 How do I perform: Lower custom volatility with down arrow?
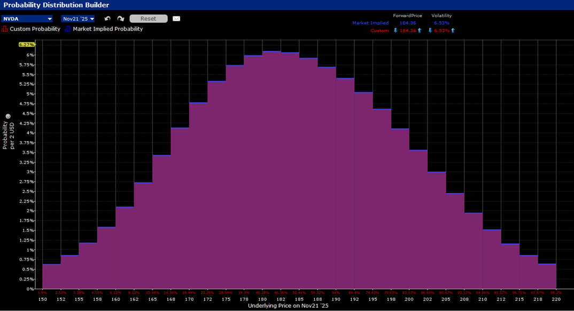(x=430, y=30)
